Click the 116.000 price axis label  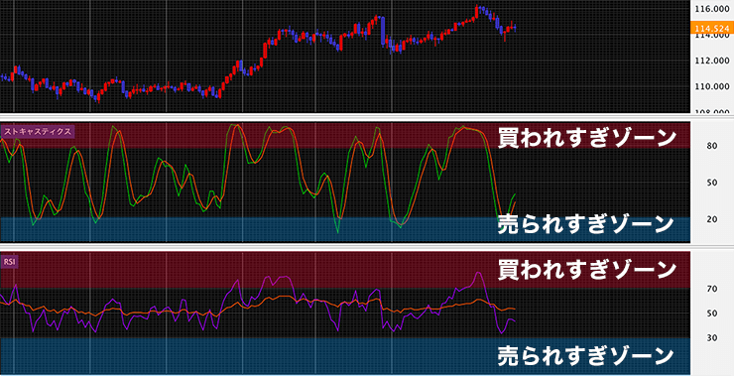712,9
